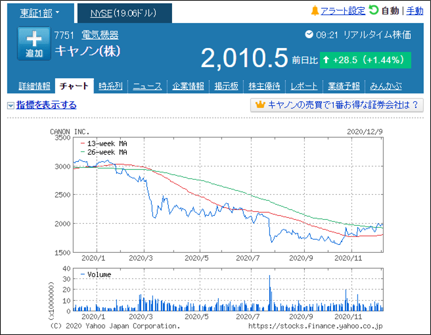
Task: Click the 2020/12/9 chart date
Action: click(x=365, y=132)
